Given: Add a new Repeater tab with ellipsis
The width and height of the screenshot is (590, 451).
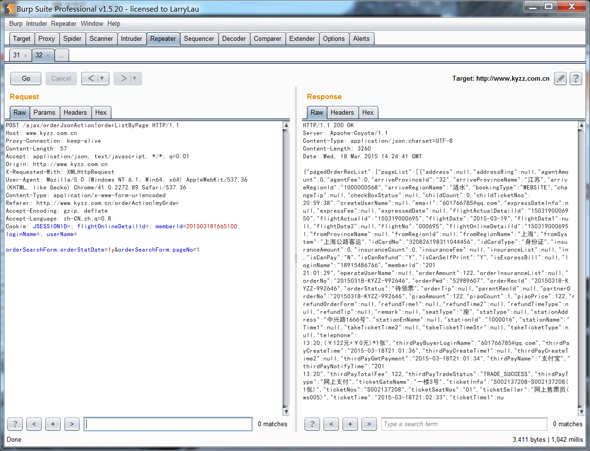Looking at the screenshot, I should pyautogui.click(x=61, y=55).
